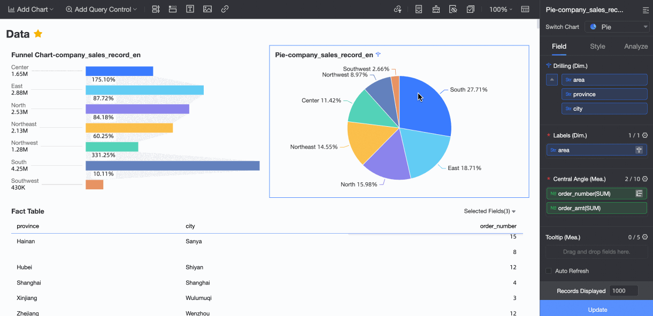
Task: Insert an image via the picture icon
Action: [x=208, y=9]
